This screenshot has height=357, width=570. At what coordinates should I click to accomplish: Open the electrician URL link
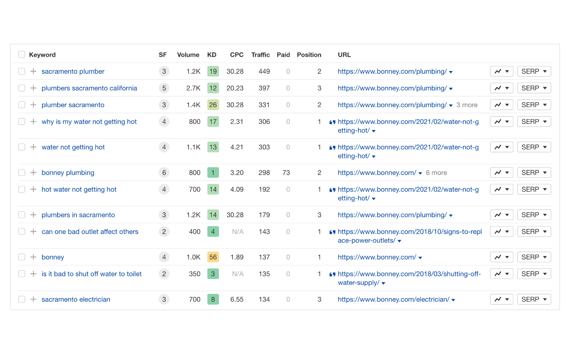[x=393, y=300]
